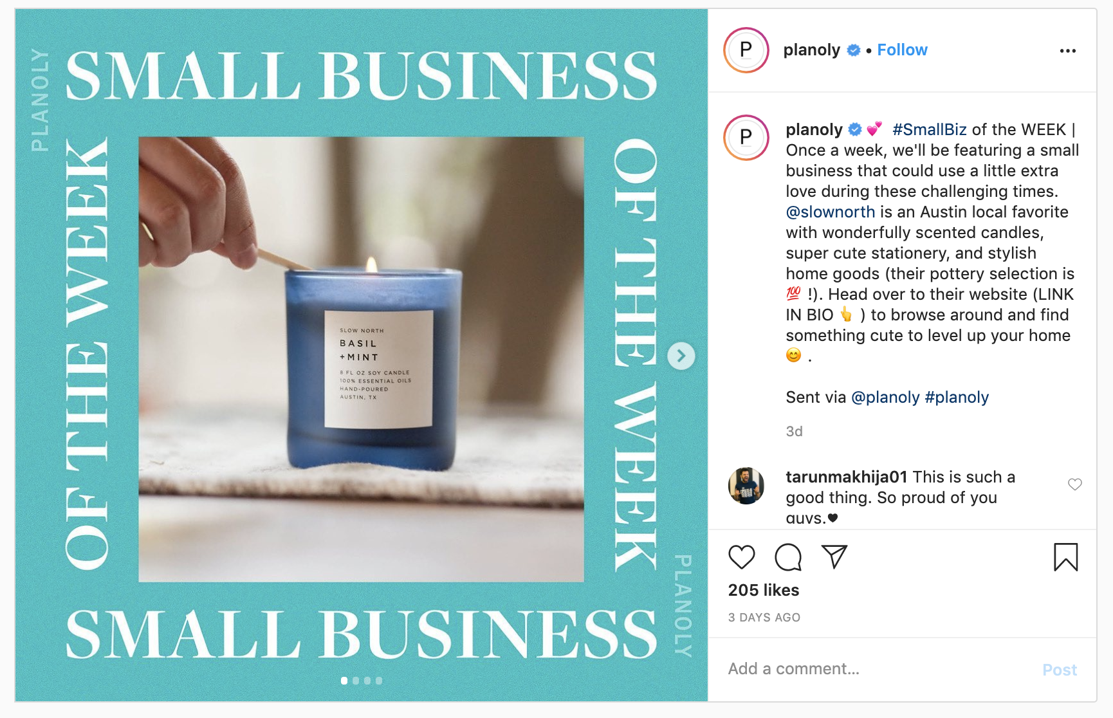Save post with the bookmark icon
1113x718 pixels.
coord(1065,557)
